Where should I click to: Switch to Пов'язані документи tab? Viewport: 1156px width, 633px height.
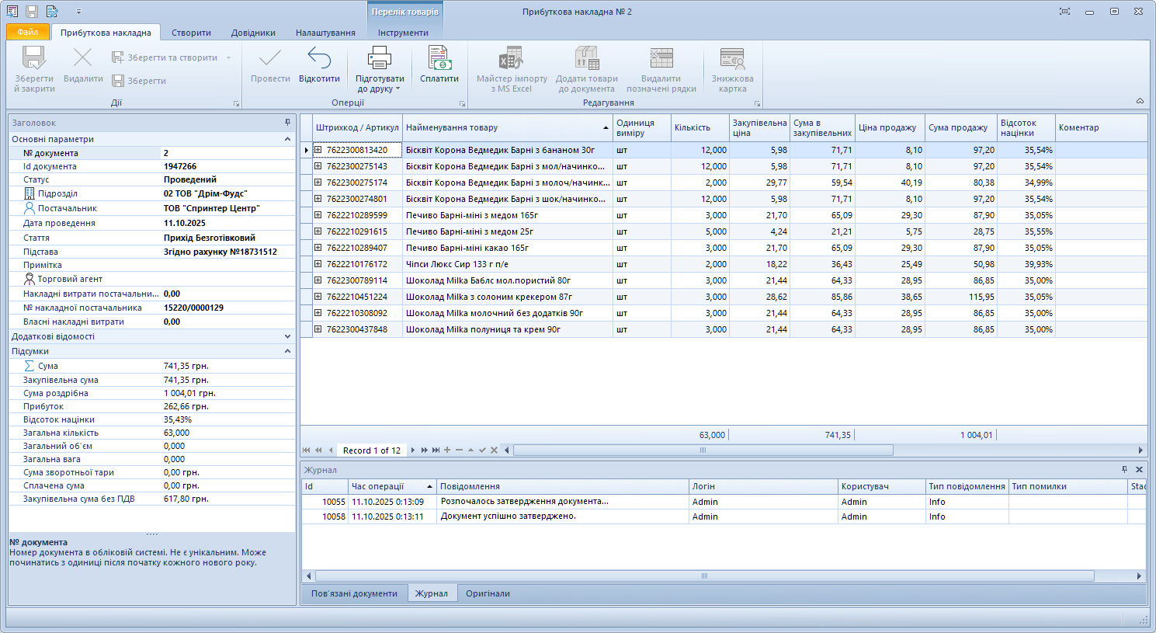click(x=354, y=593)
